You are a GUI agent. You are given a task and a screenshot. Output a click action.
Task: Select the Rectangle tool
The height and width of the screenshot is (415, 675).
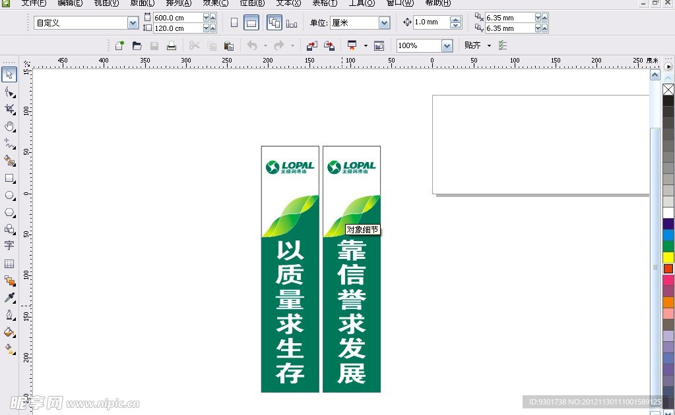click(x=9, y=178)
